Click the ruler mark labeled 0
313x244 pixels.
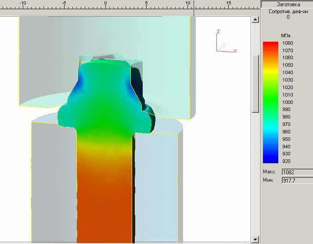[x=105, y=3]
